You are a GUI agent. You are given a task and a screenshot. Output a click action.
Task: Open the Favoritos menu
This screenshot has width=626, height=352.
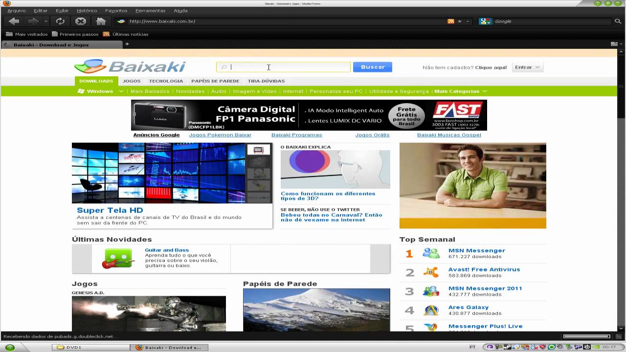[116, 10]
